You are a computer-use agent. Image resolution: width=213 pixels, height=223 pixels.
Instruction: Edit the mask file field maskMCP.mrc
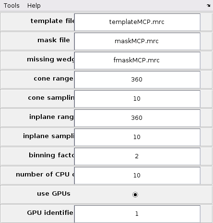(x=137, y=41)
